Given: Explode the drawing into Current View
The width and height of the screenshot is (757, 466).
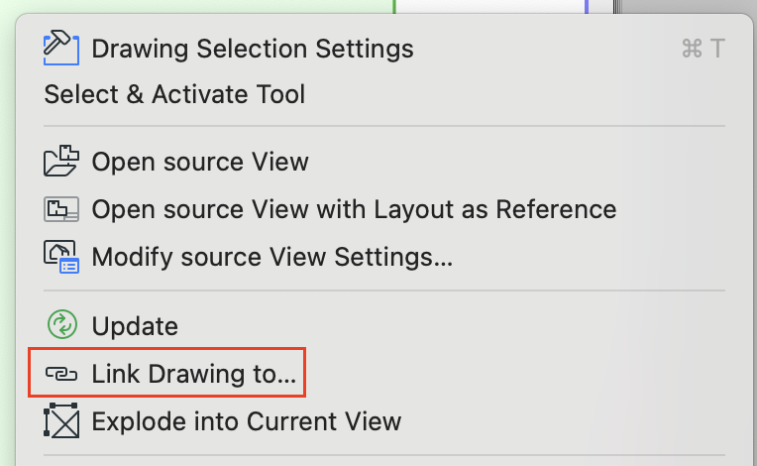Looking at the screenshot, I should click(x=246, y=421).
